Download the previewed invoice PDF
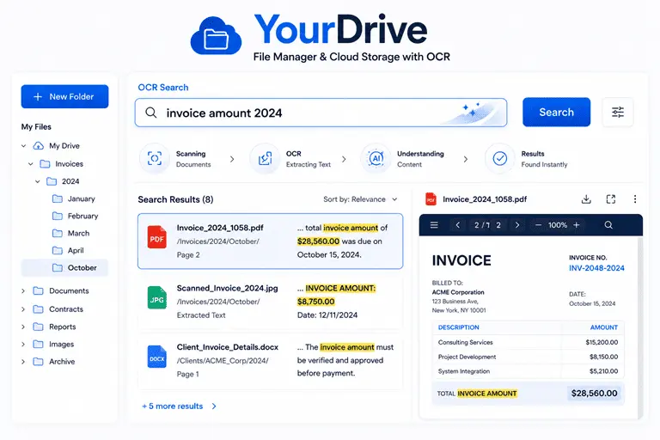Image resolution: width=660 pixels, height=440 pixels. (586, 199)
